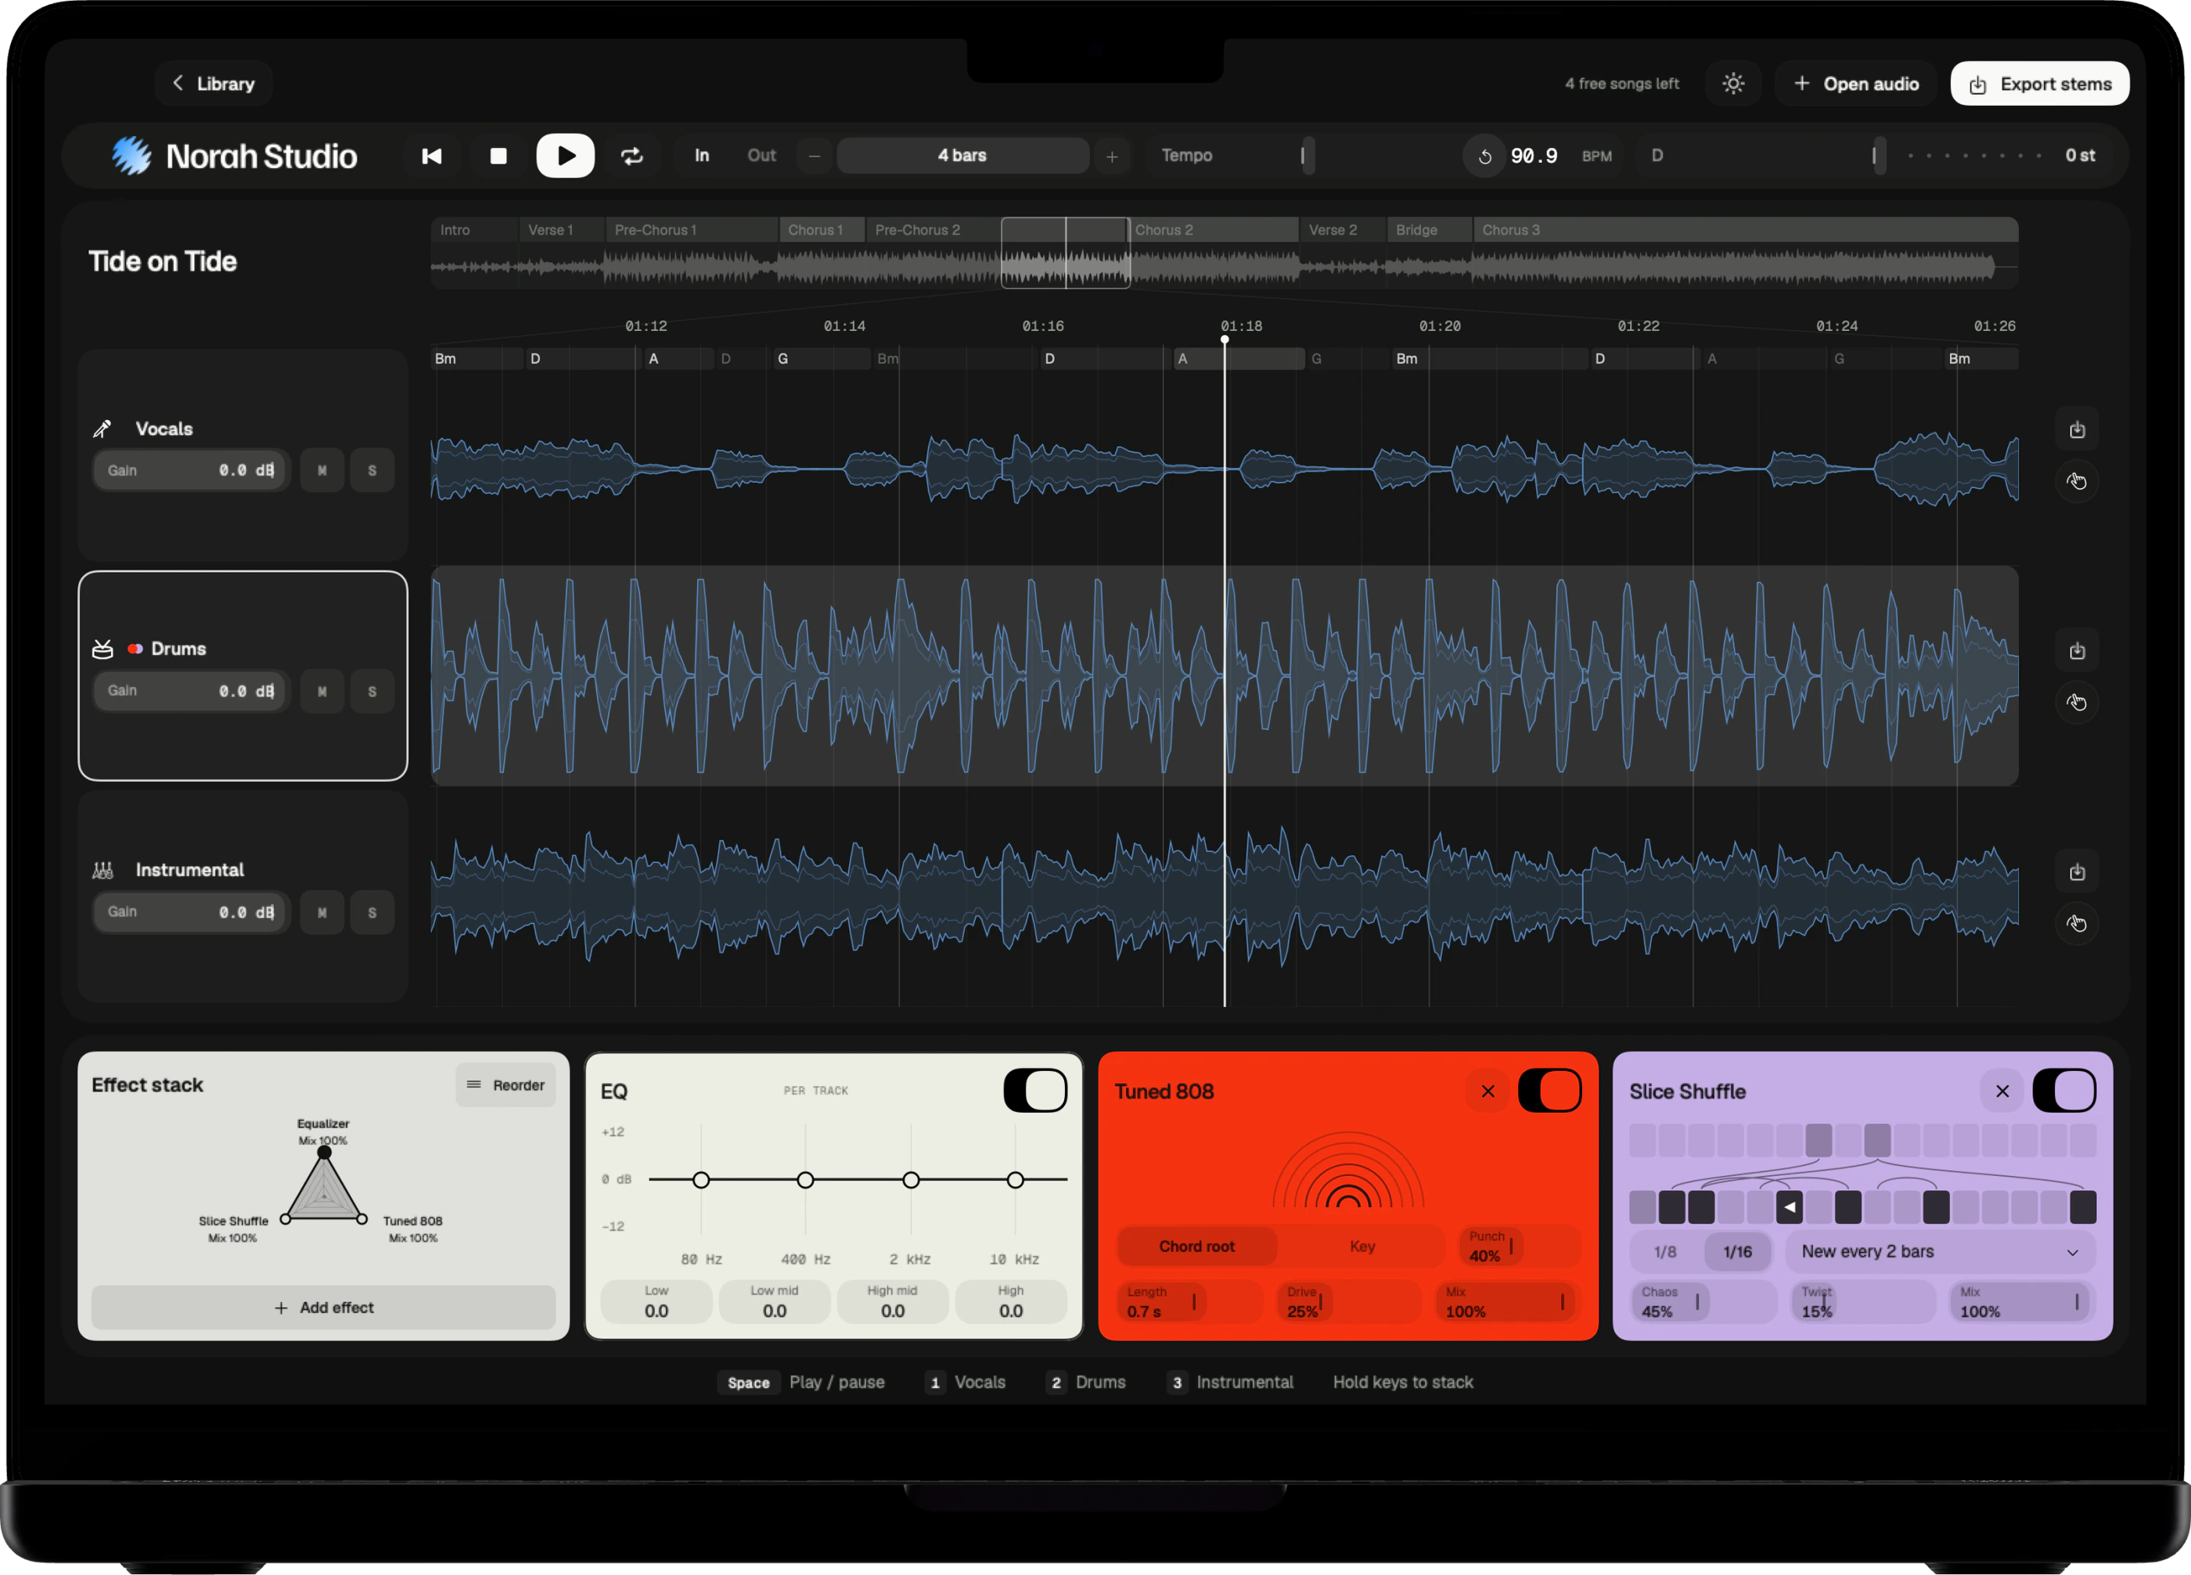The height and width of the screenshot is (1575, 2191).
Task: Set the loop Out point
Action: click(761, 156)
